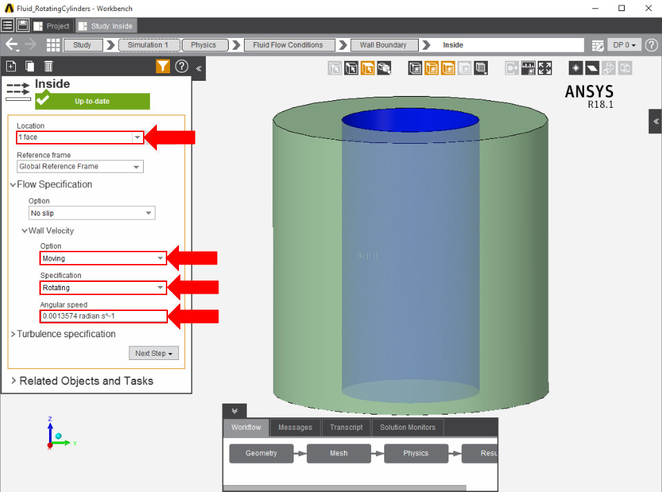Switch to the Messages tab
The height and width of the screenshot is (492, 662).
(x=295, y=427)
